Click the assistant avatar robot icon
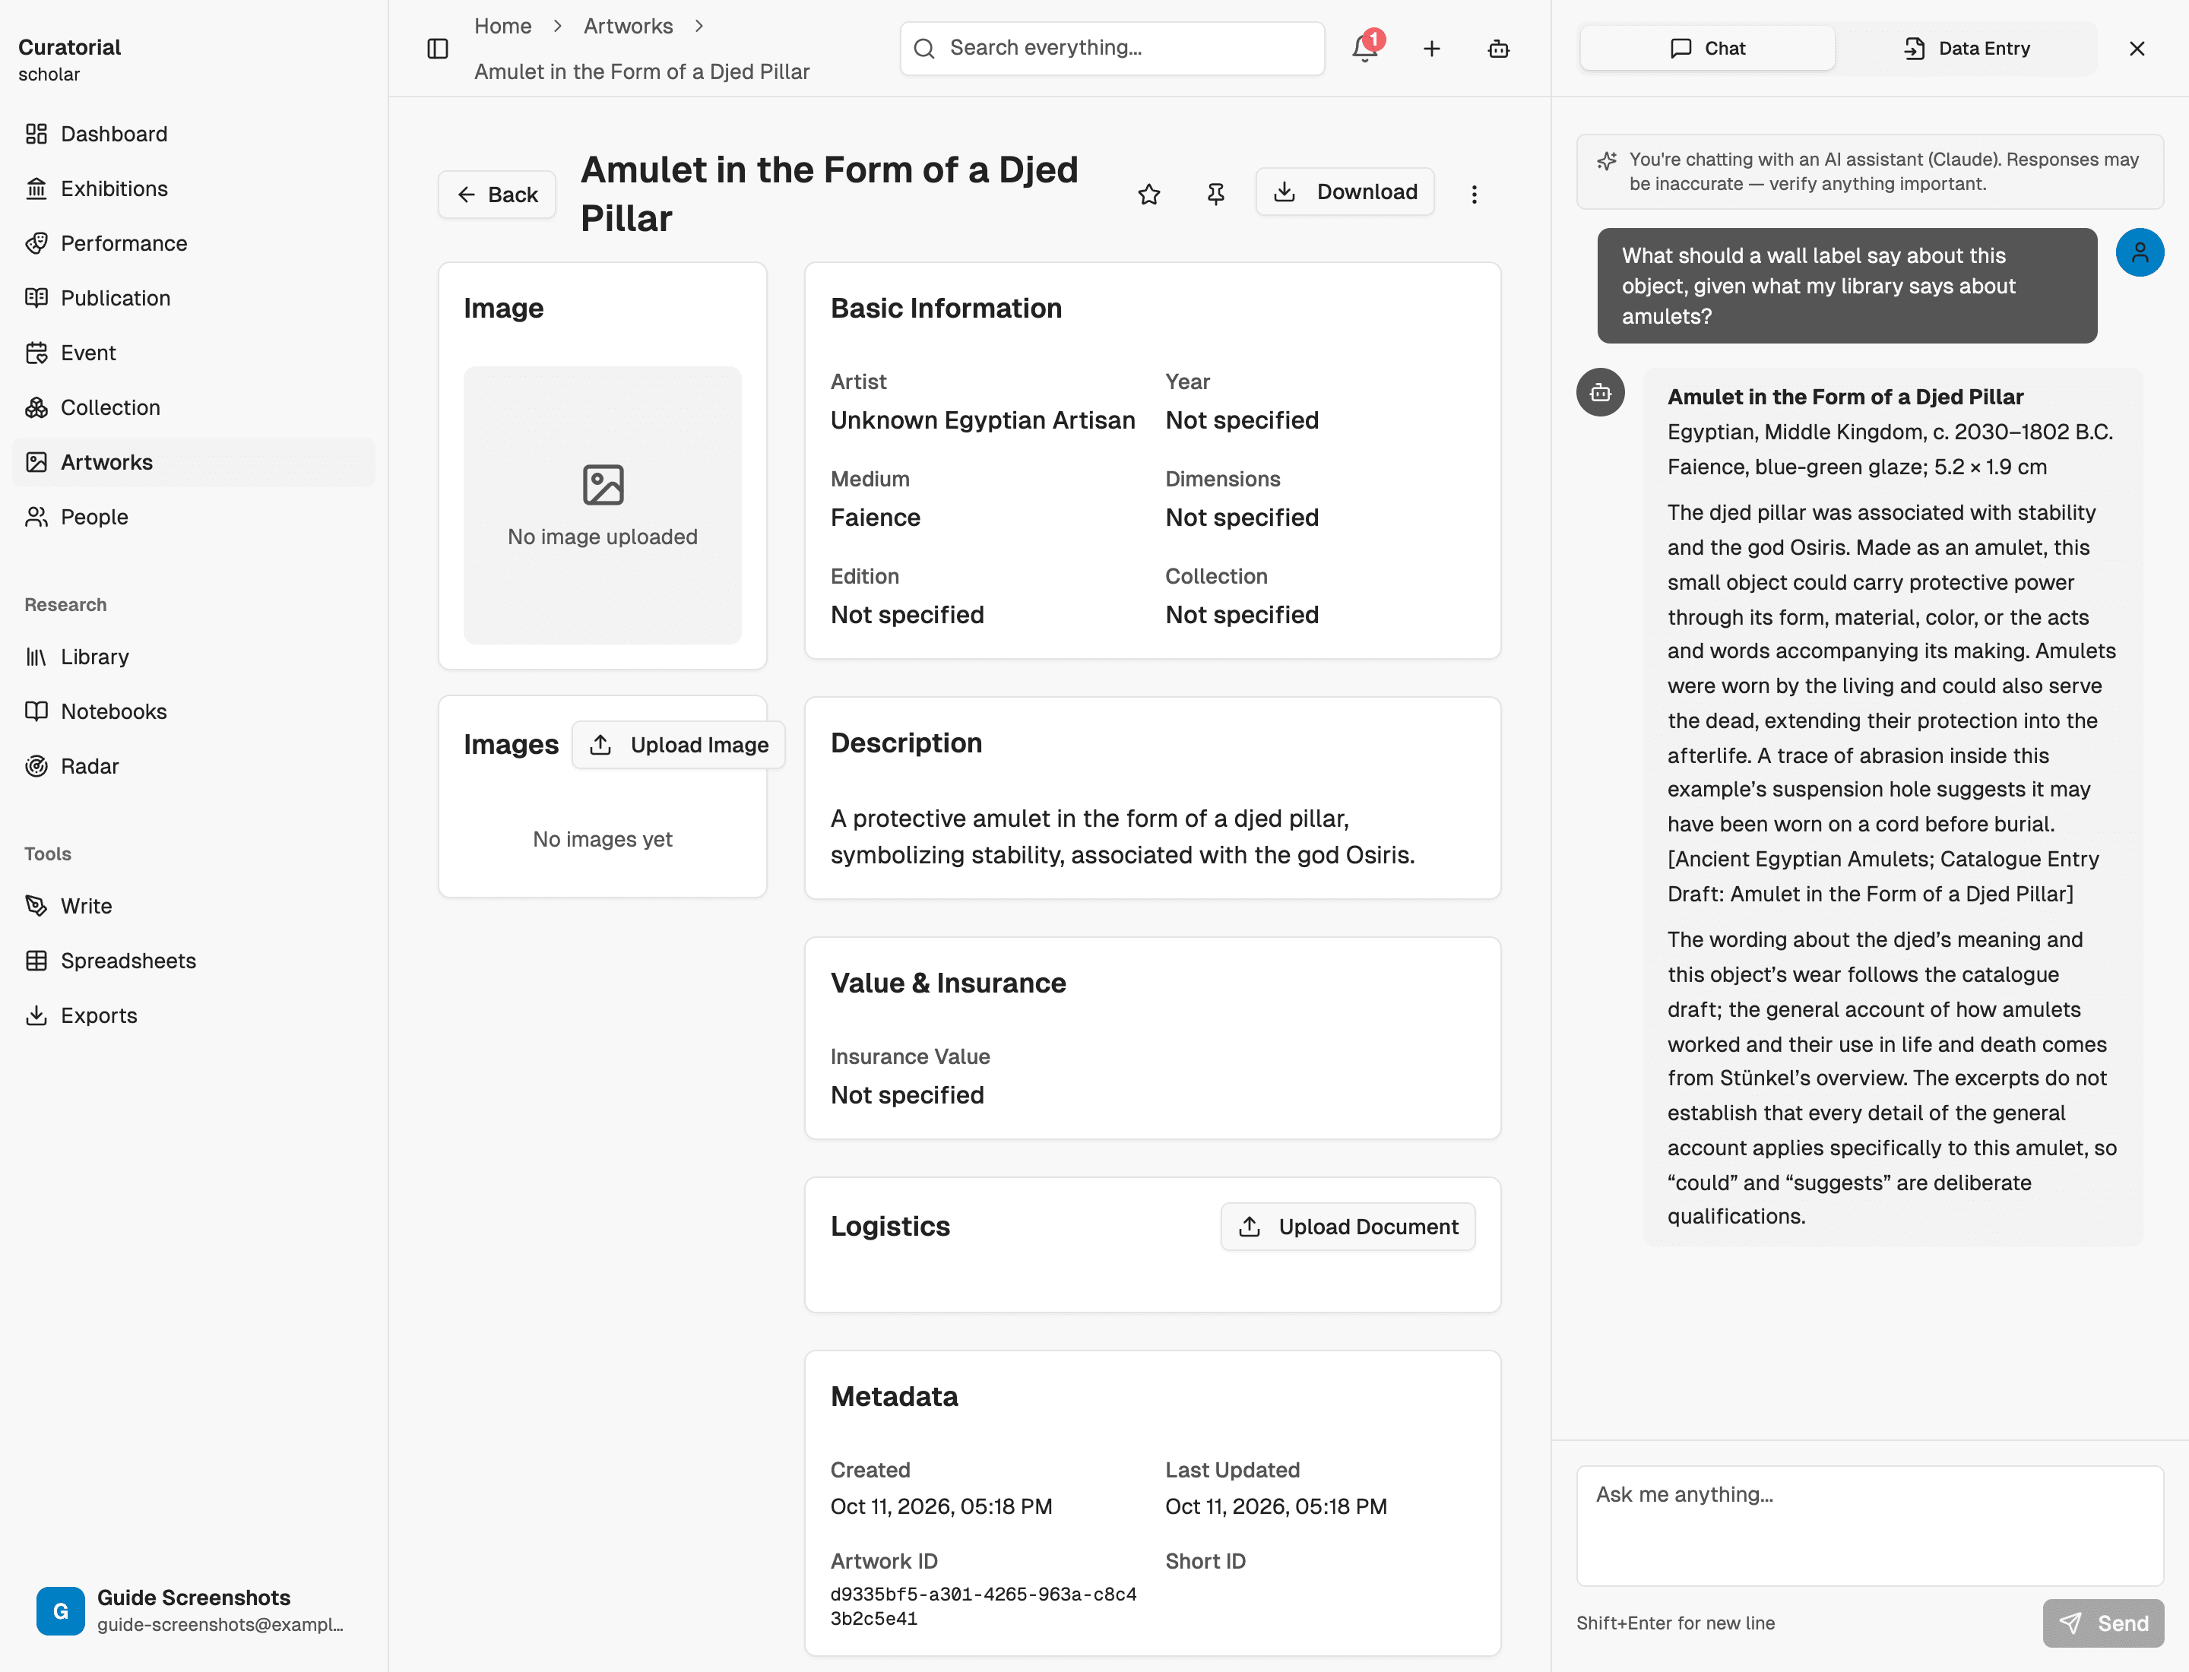This screenshot has height=1672, width=2189. 1601,393
